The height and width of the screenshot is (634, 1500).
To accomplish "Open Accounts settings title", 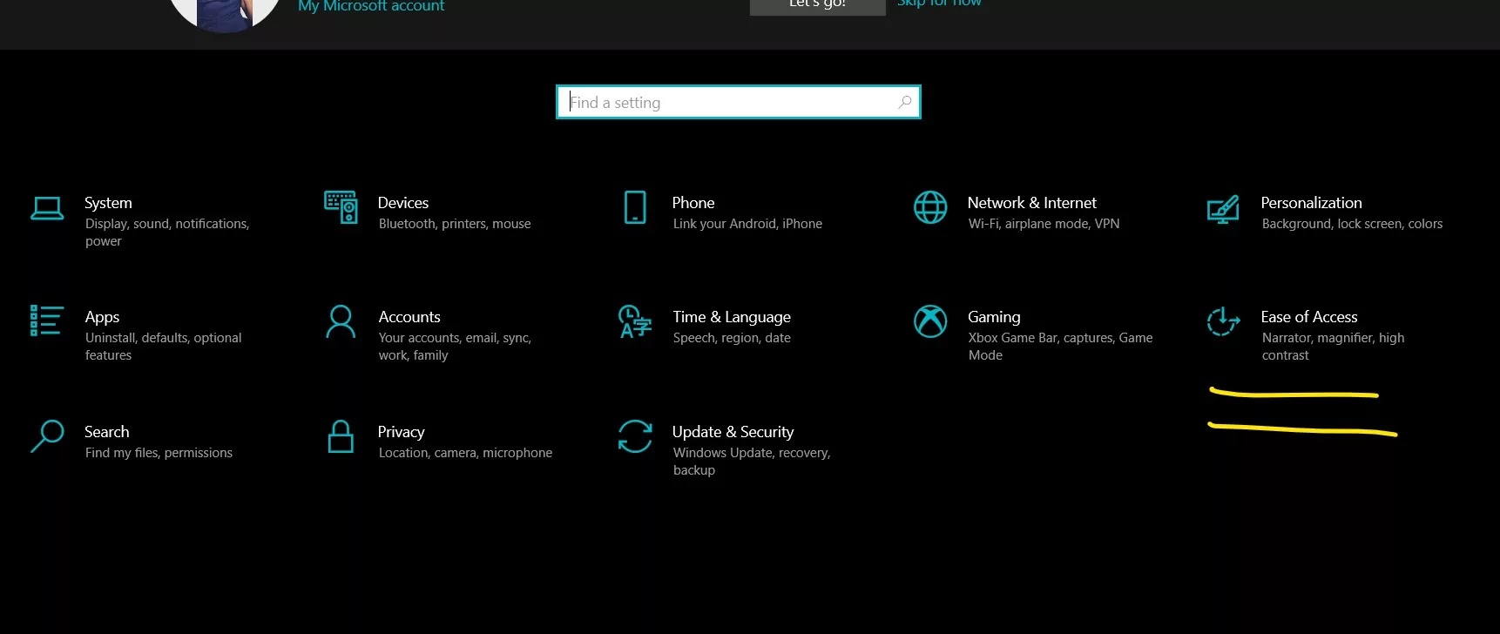I will click(x=409, y=317).
